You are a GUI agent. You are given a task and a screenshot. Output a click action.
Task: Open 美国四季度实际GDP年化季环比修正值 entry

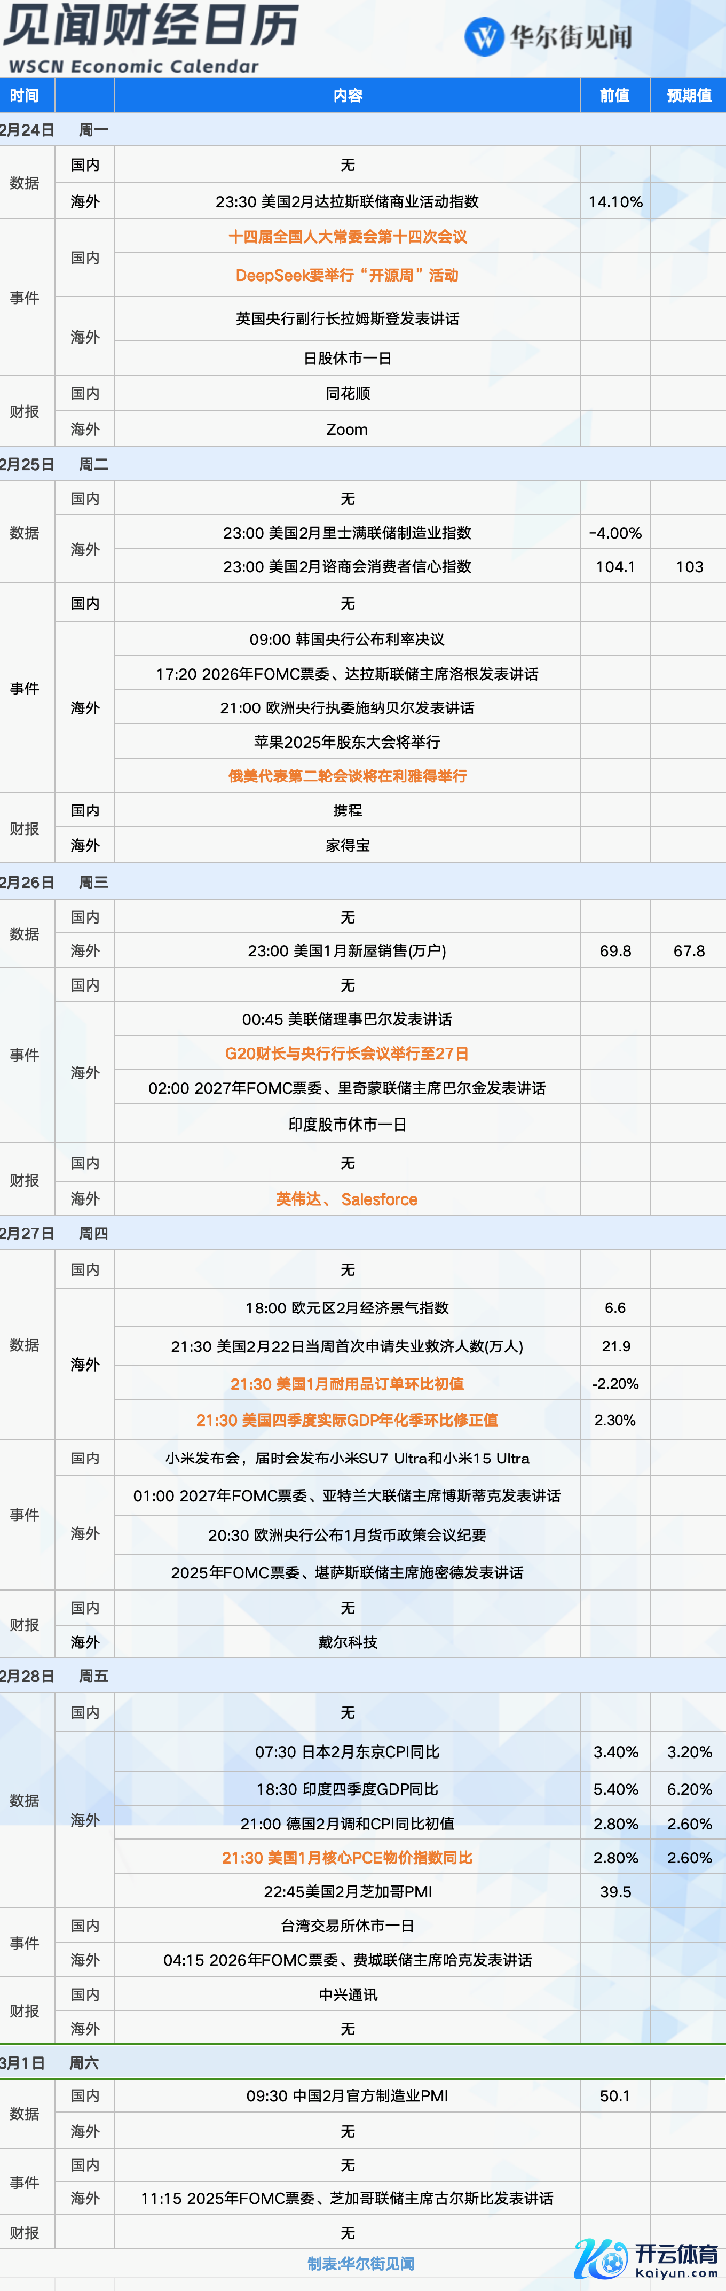pos(346,1420)
